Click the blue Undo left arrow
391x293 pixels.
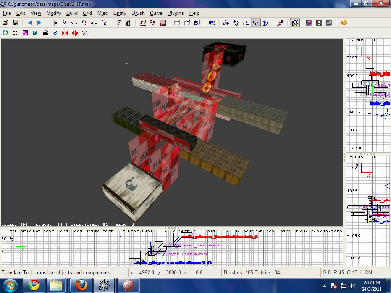point(30,23)
